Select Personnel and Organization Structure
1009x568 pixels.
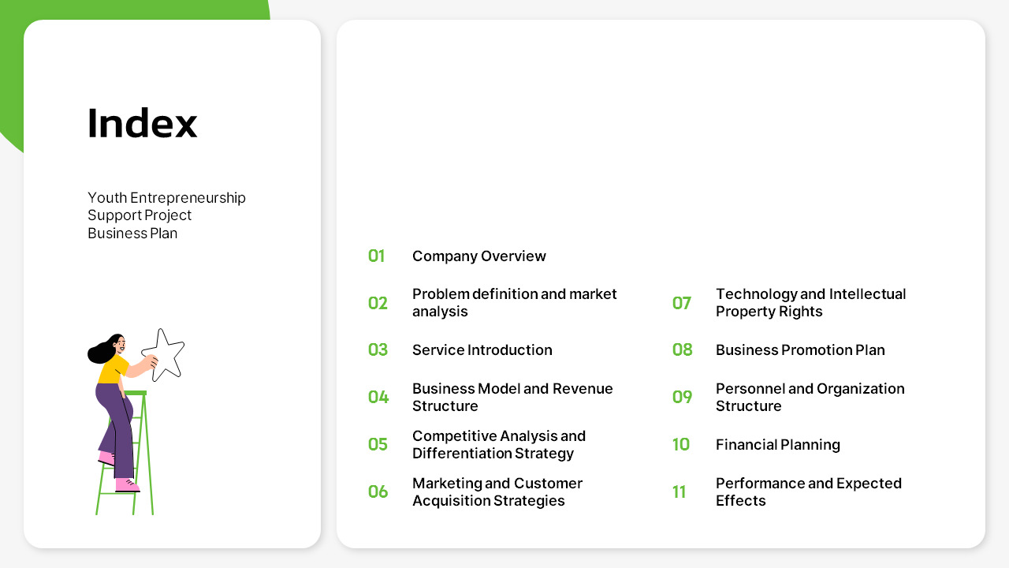(x=810, y=397)
